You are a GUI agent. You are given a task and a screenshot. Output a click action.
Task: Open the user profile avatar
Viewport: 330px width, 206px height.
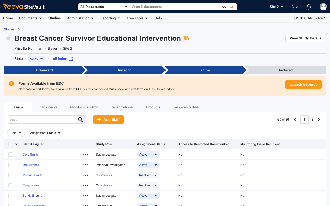(x=323, y=7)
